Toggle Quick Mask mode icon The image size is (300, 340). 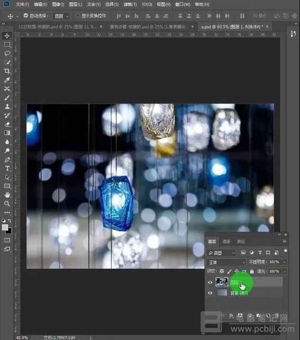(x=7, y=240)
